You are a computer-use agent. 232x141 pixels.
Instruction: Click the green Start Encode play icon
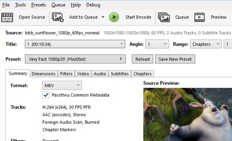114,17
